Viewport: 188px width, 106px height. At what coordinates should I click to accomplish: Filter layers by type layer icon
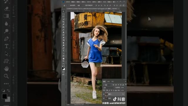tap(118, 85)
